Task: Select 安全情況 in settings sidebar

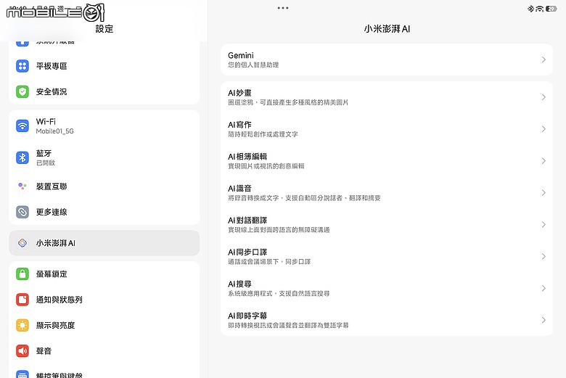Action: click(104, 91)
